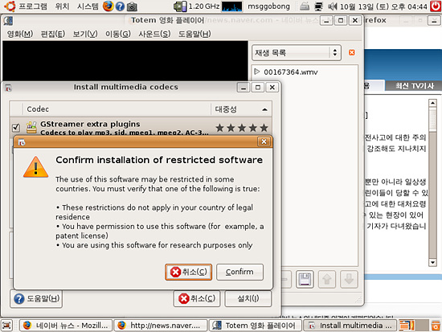This screenshot has width=442, height=332.
Task: Open the 영화(M) menu
Action: click(20, 34)
